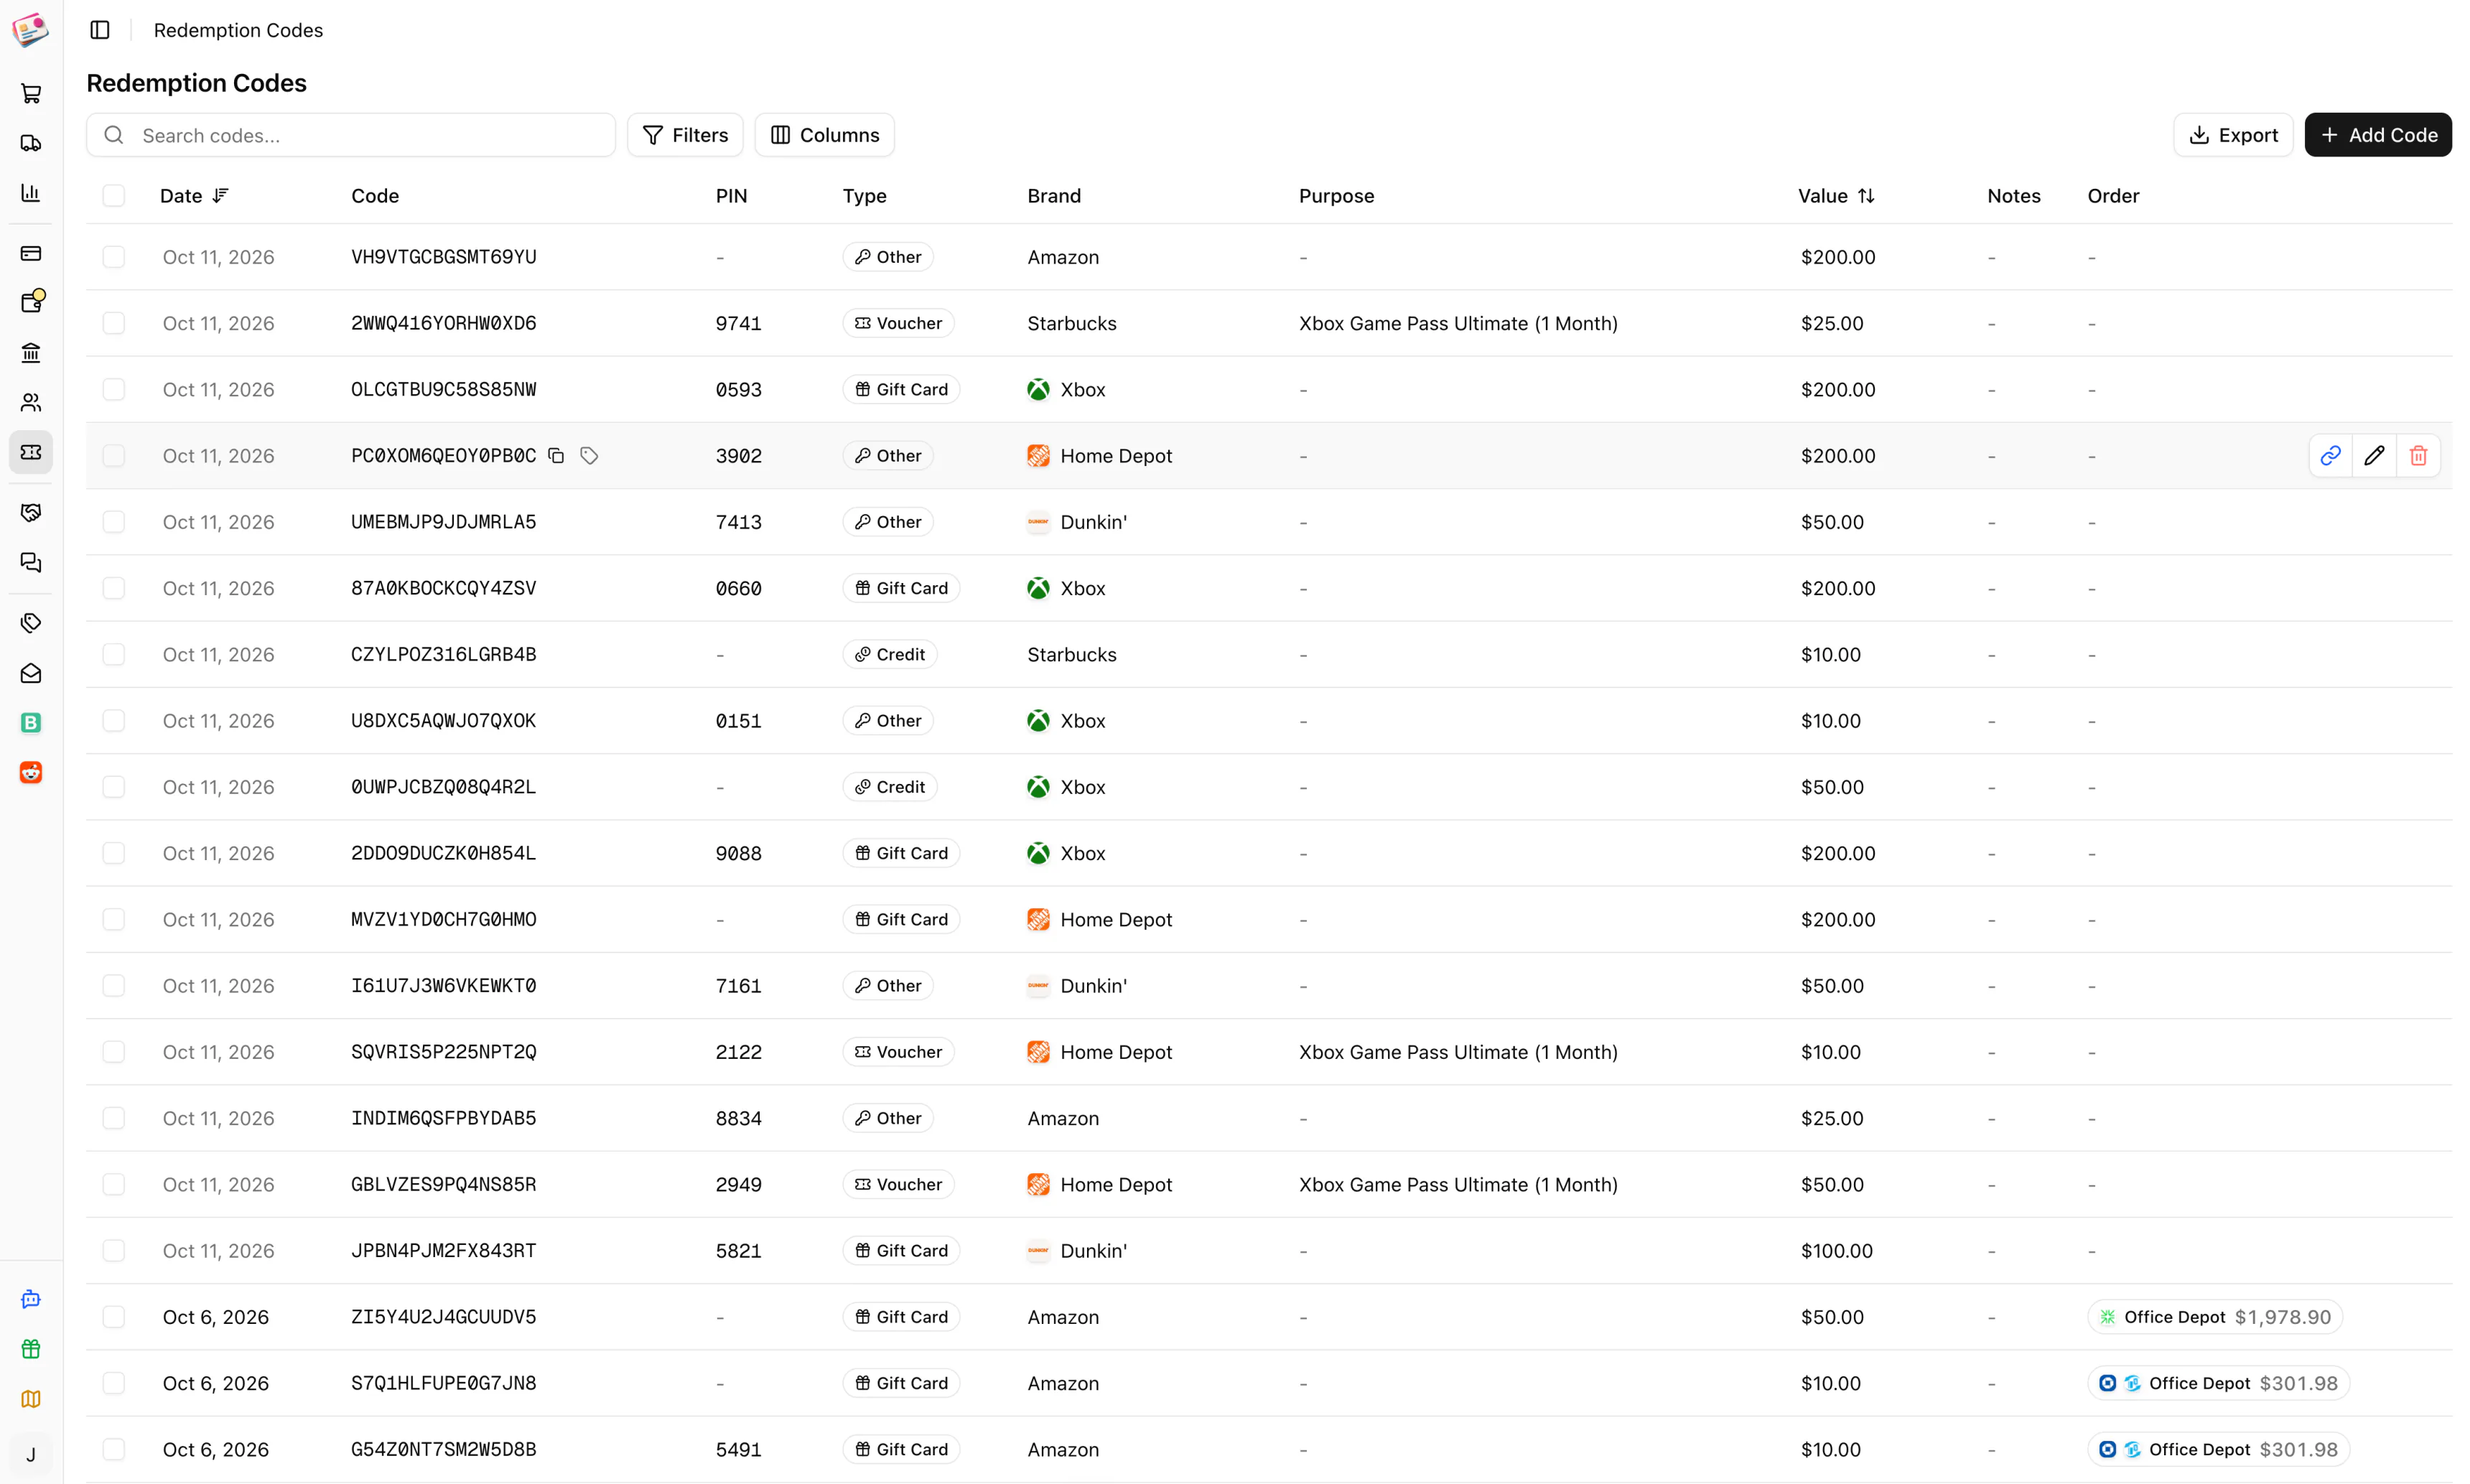The image size is (2470, 1484).
Task: Open the handshake sidebar icon
Action: (31, 512)
